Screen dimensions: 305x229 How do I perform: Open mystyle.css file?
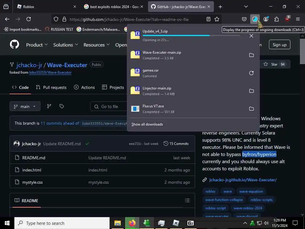coord(32,182)
